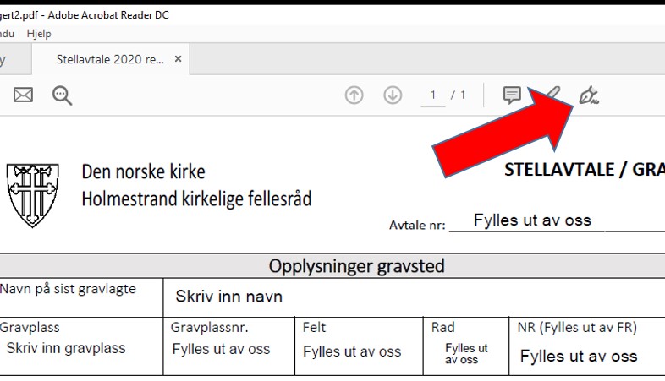665x381 pixels.
Task: Click the 'Navn på sist gravlagte' label
Action: tap(68, 289)
